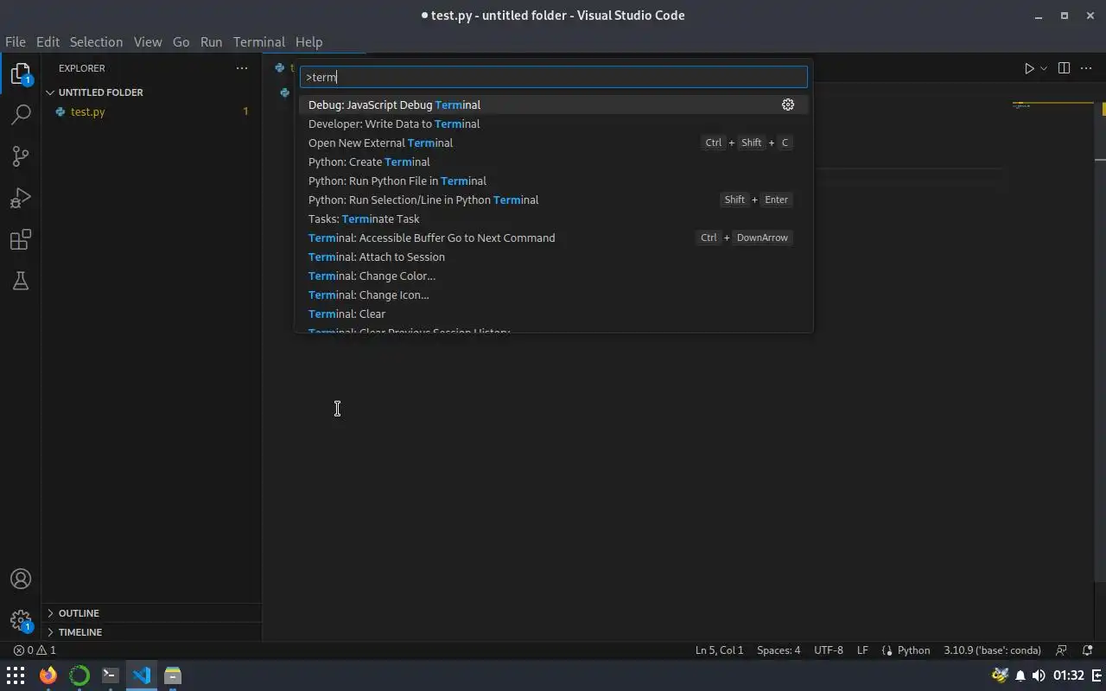Open the Extensions view
Viewport: 1106px width, 691px height.
coord(21,239)
